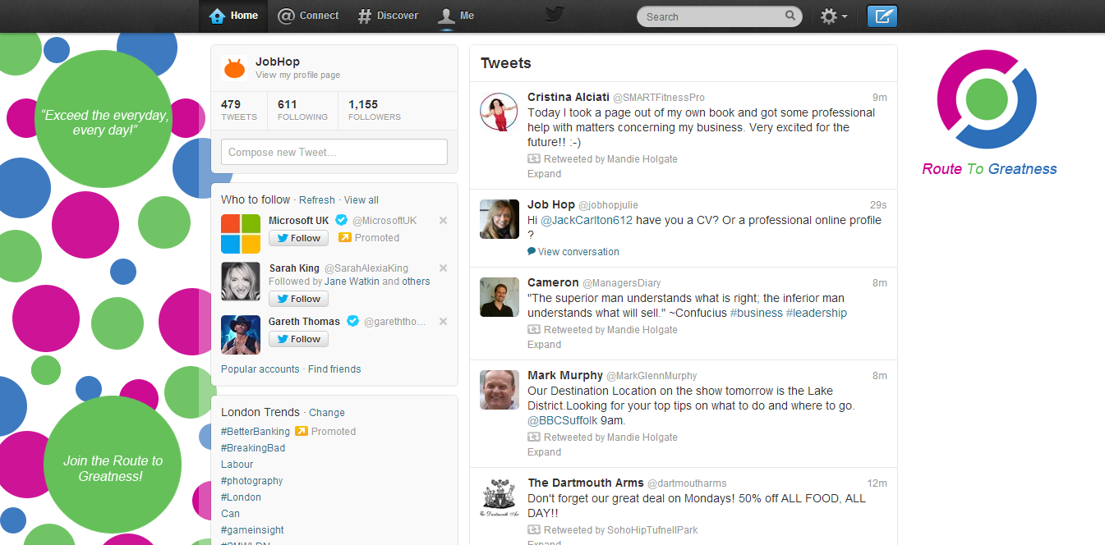Click View all in Who to follow
The image size is (1105, 545).
361,200
